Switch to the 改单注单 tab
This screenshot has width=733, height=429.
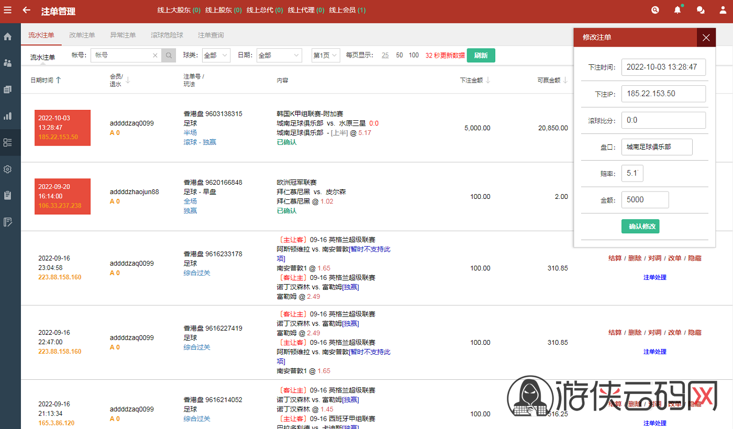pyautogui.click(x=82, y=35)
